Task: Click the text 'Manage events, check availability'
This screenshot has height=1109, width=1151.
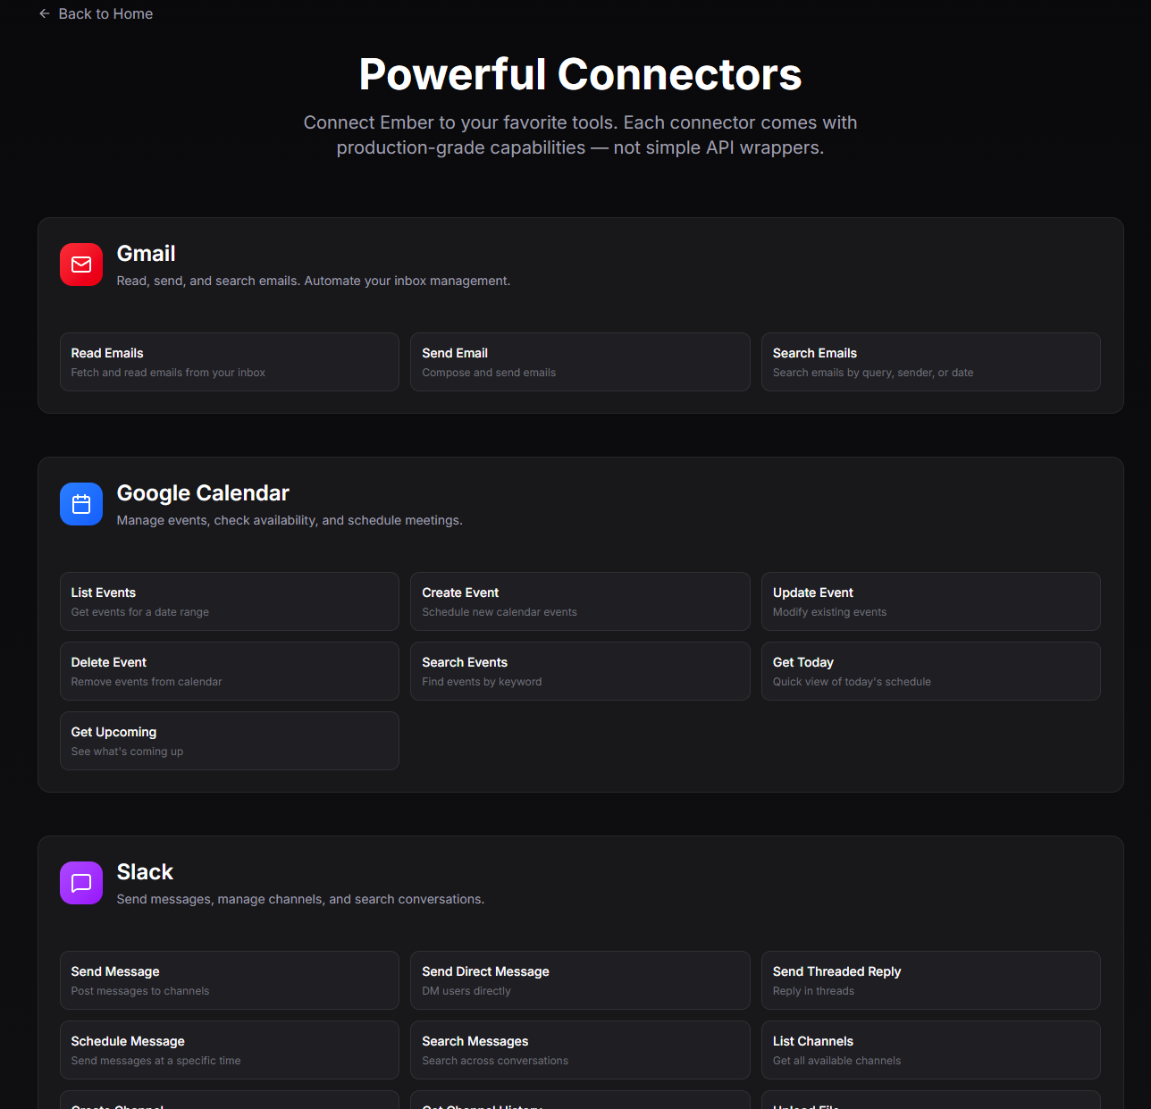Action: click(x=217, y=520)
